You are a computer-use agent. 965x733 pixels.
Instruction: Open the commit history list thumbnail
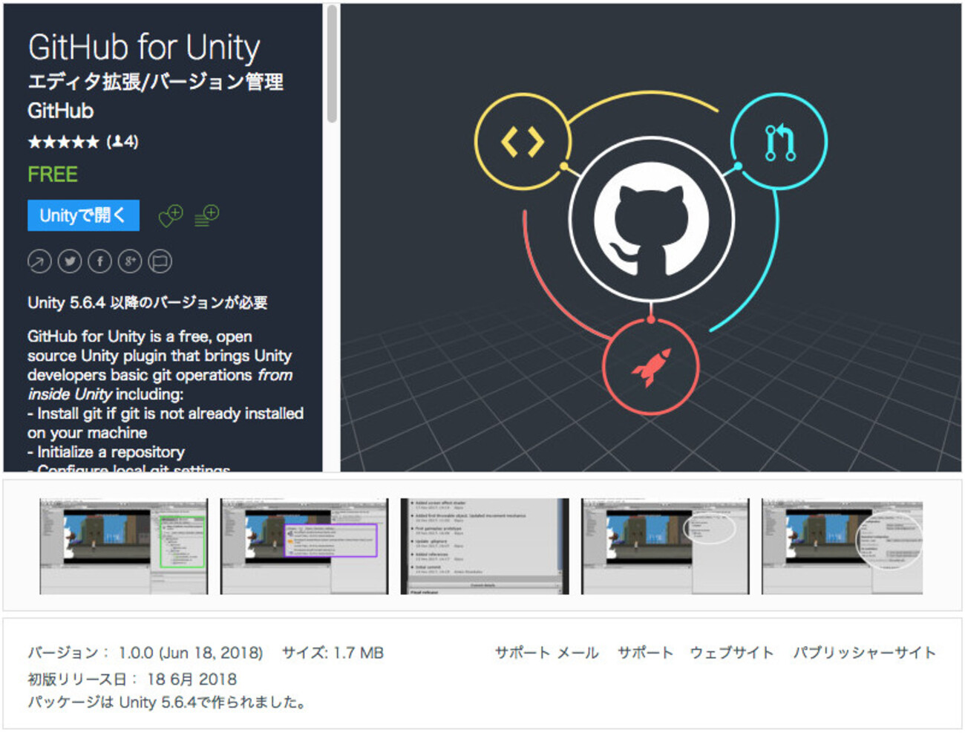[x=485, y=546]
